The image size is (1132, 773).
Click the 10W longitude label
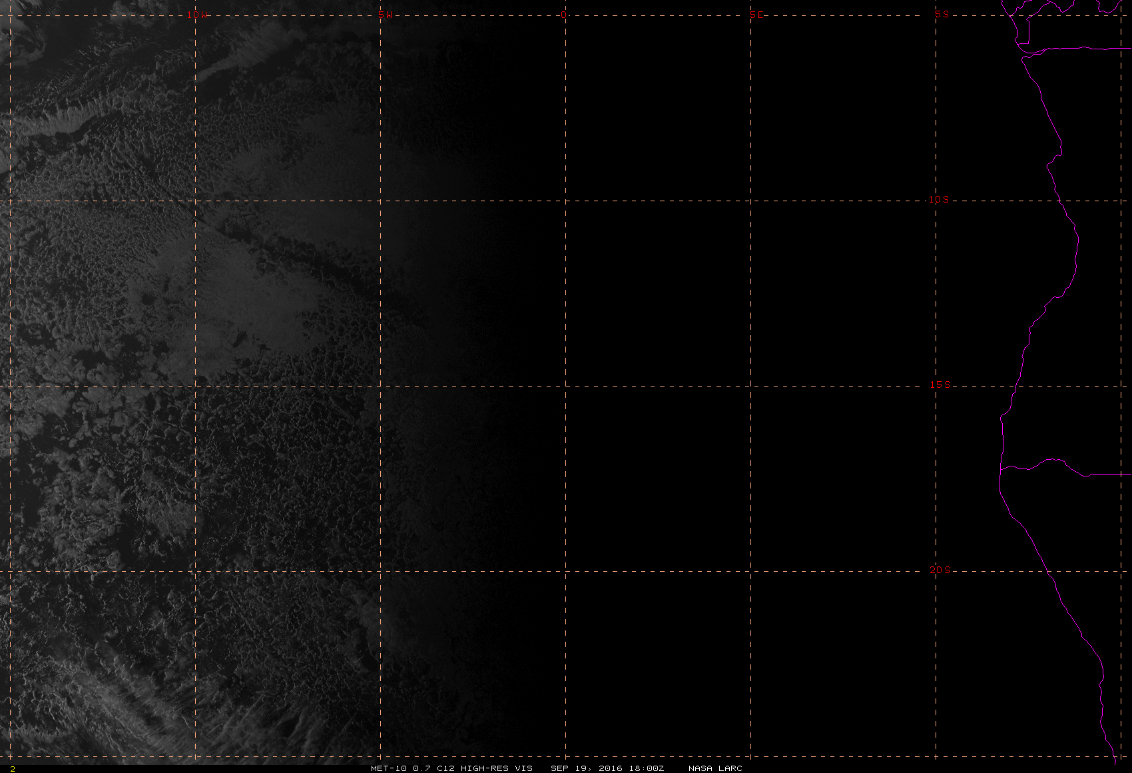tap(196, 15)
